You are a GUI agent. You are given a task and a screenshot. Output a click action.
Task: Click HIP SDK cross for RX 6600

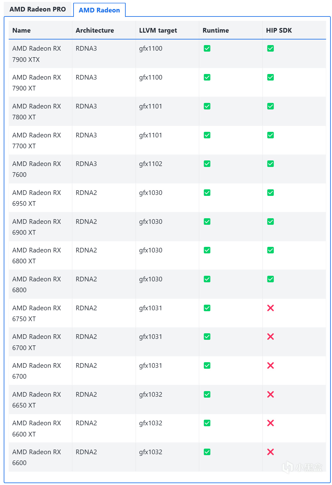point(271,452)
